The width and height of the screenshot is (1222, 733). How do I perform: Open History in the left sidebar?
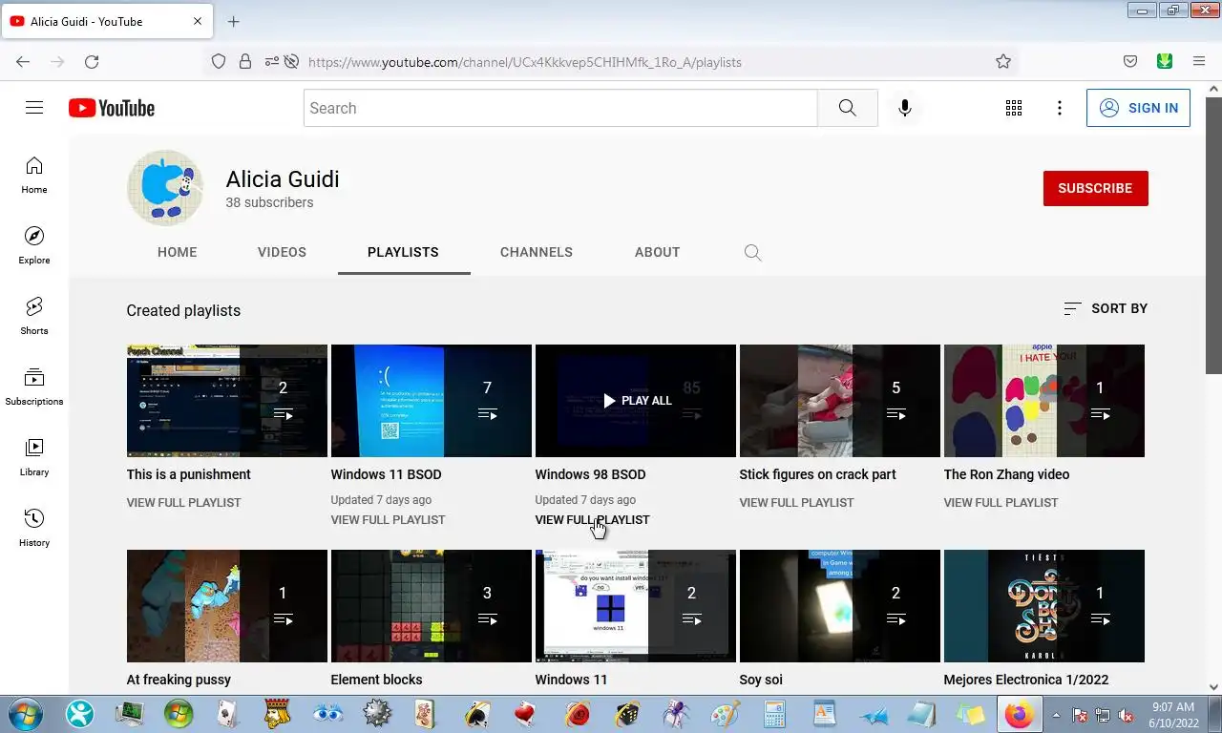click(x=34, y=528)
